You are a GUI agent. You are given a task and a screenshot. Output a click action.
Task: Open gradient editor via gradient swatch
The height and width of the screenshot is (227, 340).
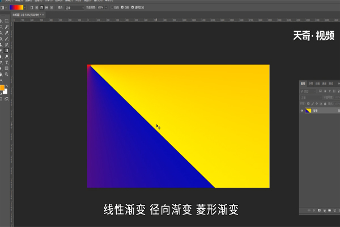[16, 7]
